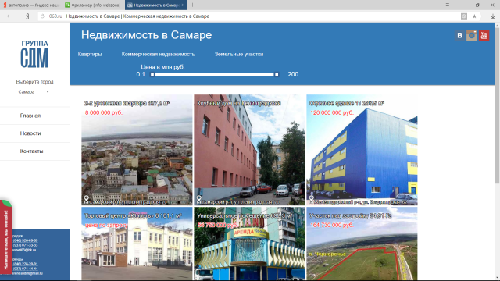Go to Главная in sidebar
Screen dimensions: 500x281
pyautogui.click(x=30, y=116)
